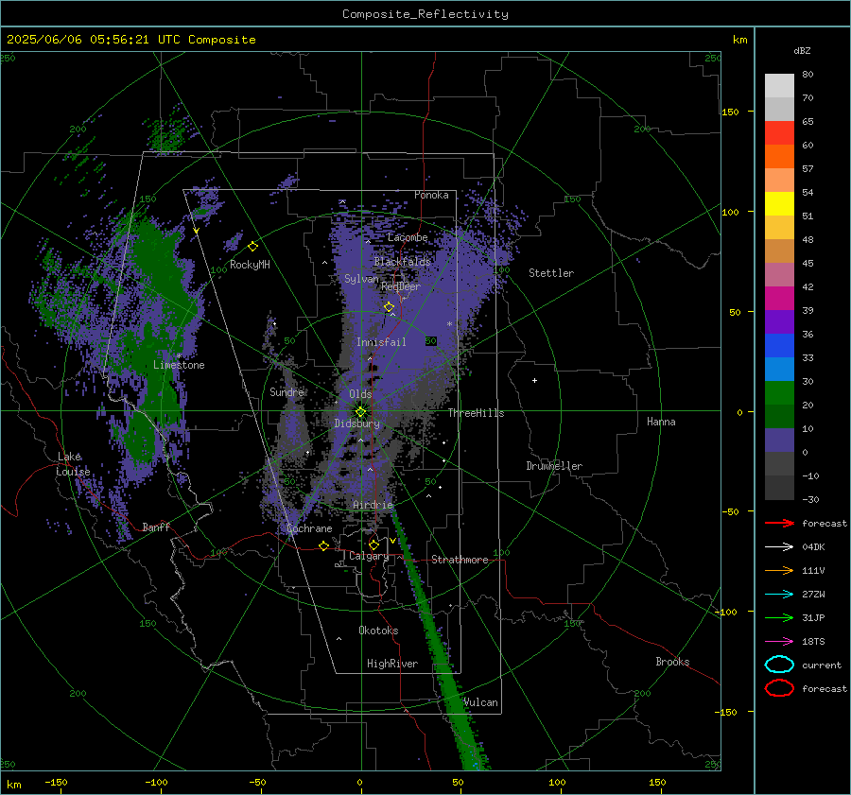Click the RedDeer city label
Viewport: 851px width, 795px height.
point(401,286)
